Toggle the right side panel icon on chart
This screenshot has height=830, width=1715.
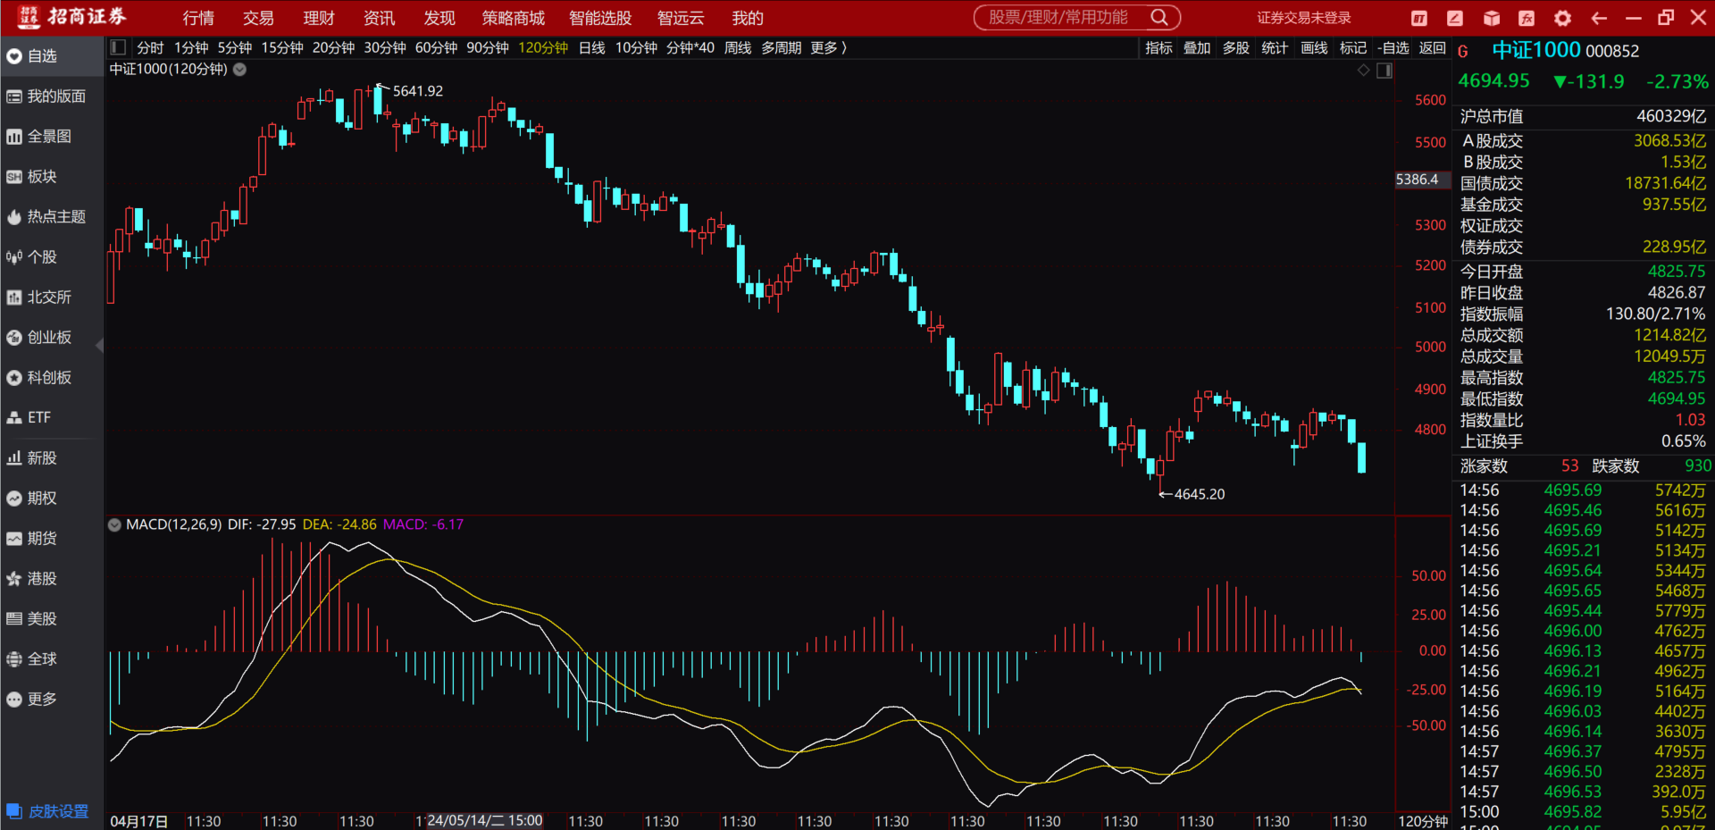pyautogui.click(x=1385, y=71)
